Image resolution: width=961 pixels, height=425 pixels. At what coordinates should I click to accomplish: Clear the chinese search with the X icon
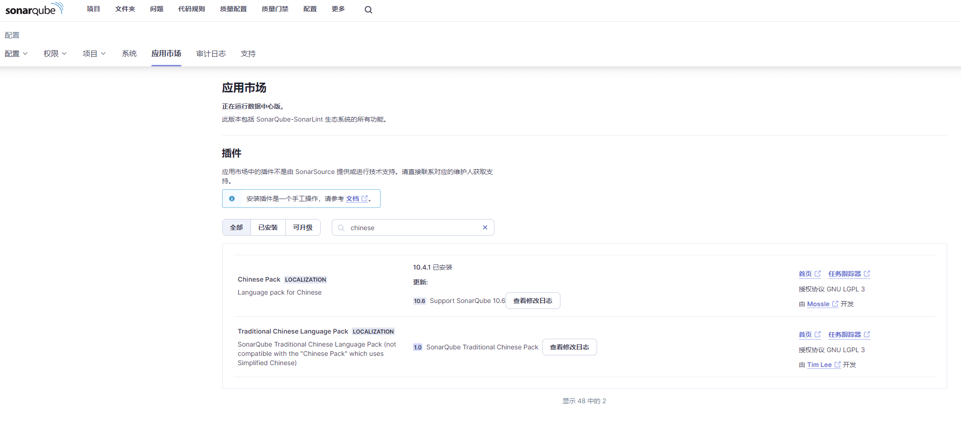click(x=485, y=227)
